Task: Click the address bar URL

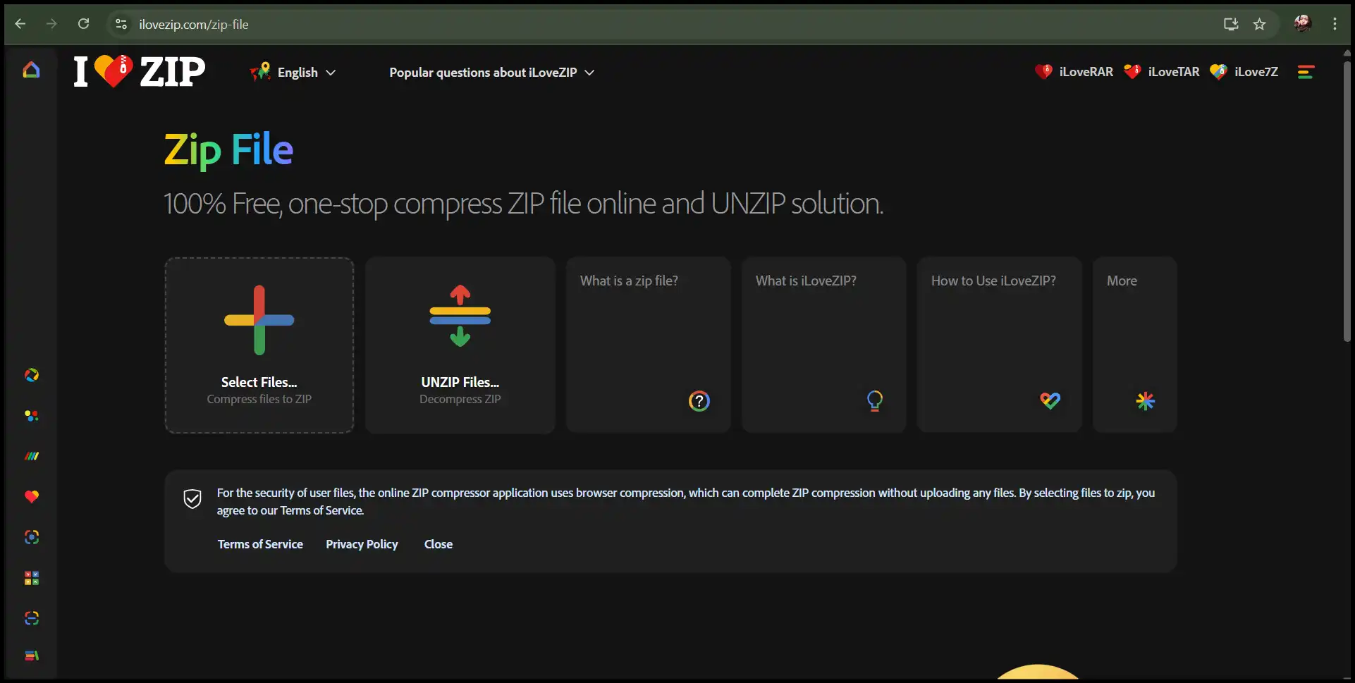Action: click(194, 25)
